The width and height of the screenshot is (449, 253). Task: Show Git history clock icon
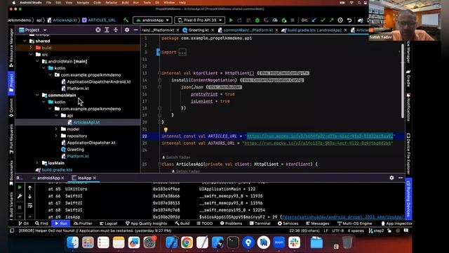[340, 20]
